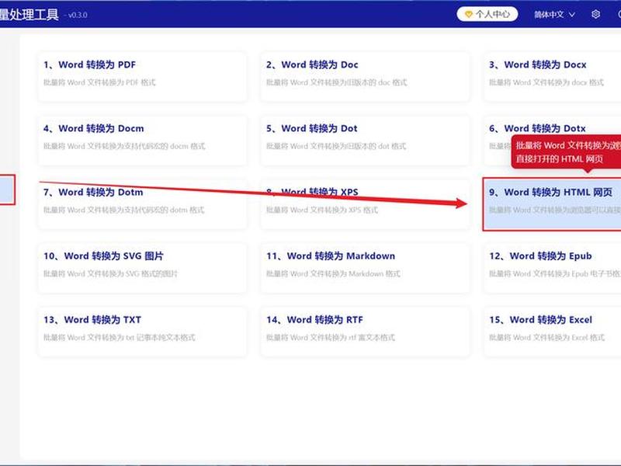The height and width of the screenshot is (466, 621).
Task: Expand the 简体中文 language dropdown
Action: [x=554, y=15]
